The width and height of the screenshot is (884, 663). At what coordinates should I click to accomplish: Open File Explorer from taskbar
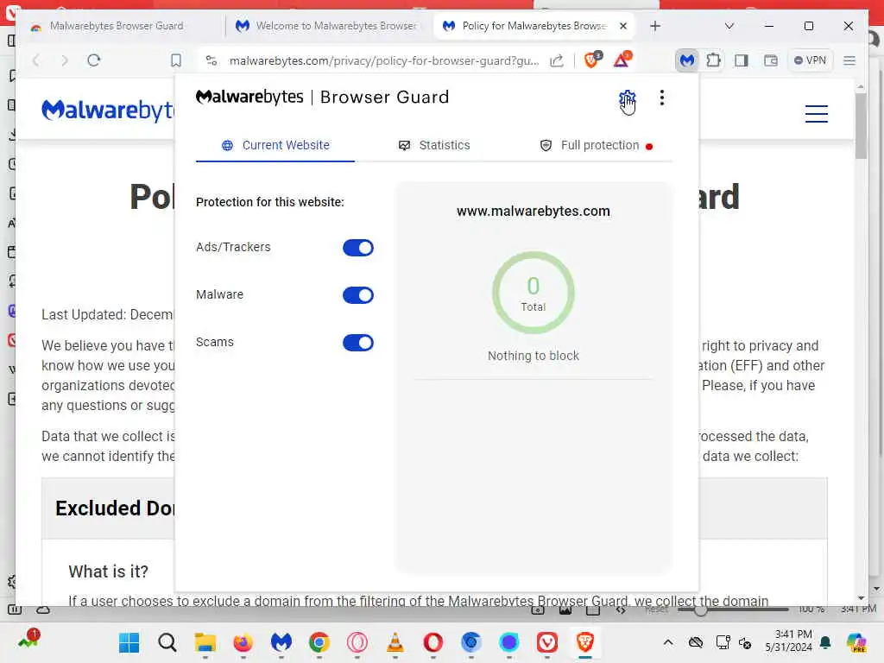[x=205, y=642]
